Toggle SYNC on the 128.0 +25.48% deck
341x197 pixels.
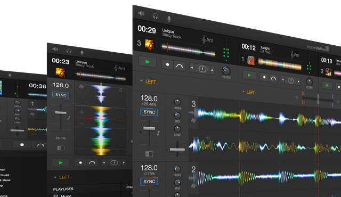[149, 112]
